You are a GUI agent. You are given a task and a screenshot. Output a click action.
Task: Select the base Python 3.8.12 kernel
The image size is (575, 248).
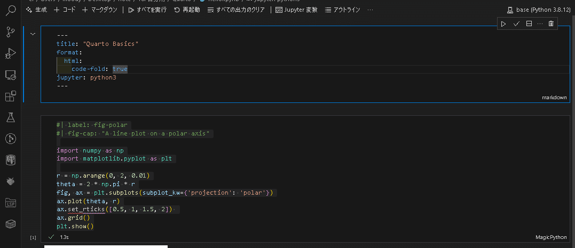(539, 10)
